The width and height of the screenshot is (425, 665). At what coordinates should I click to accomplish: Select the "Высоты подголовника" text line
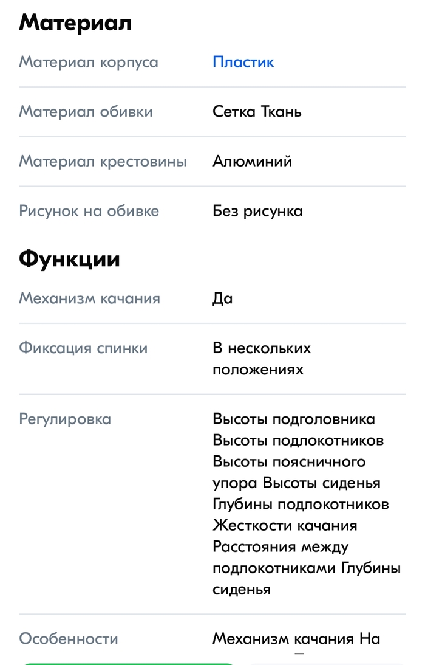point(294,419)
